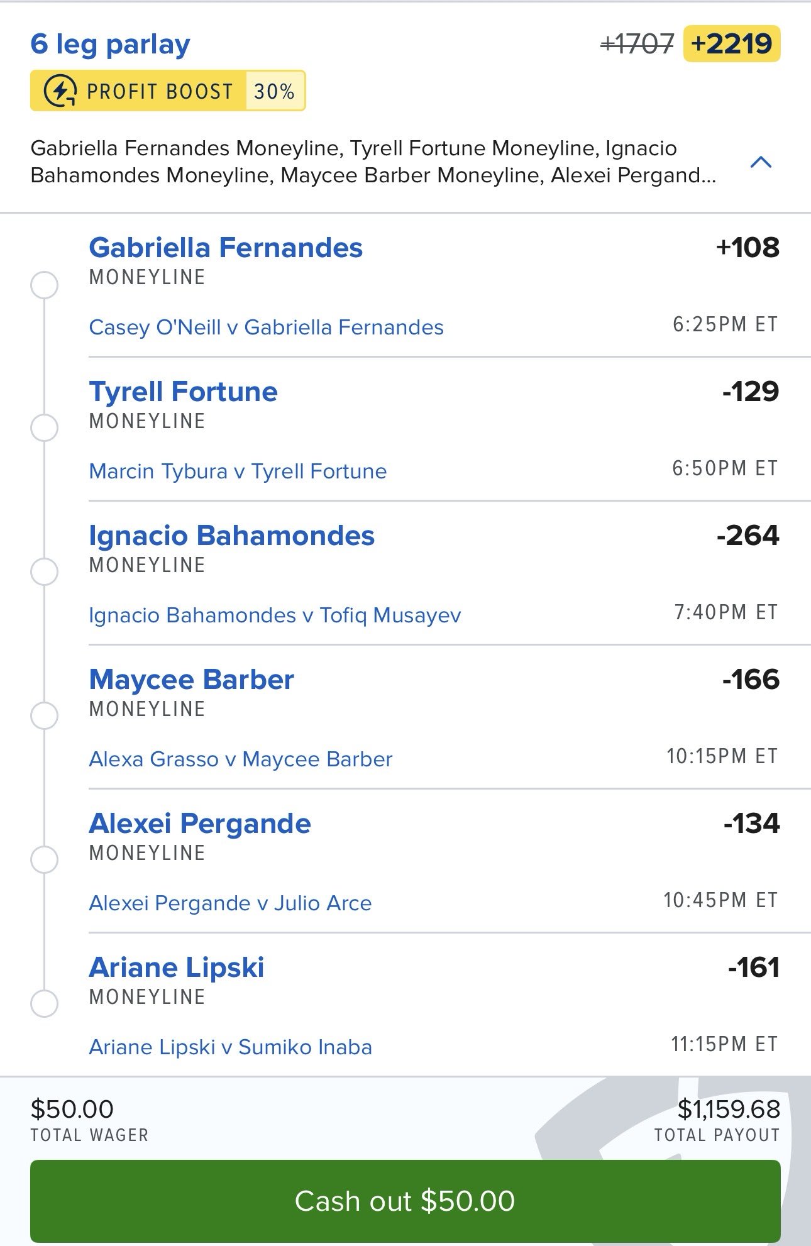
Task: Click status circle for Gabriella Fernandes leg
Action: pyautogui.click(x=44, y=285)
